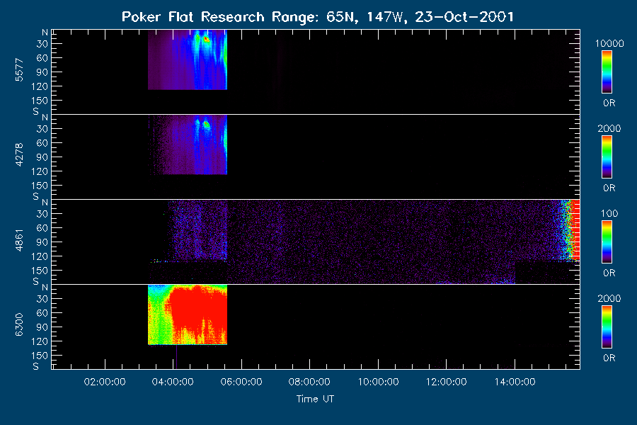The height and width of the screenshot is (425, 637).
Task: Click the 14:00:00 time axis label
Action: (x=515, y=382)
